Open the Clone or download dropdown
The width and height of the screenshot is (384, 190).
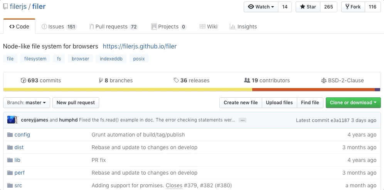353,103
